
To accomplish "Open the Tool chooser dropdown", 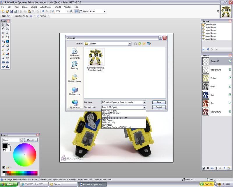I will pos(11,16).
